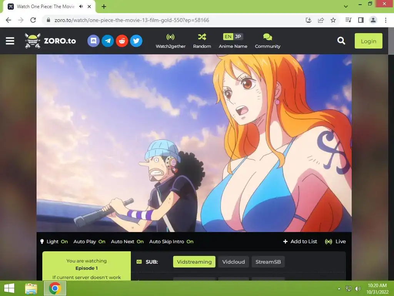Toggle Auto Skip Intro setting
This screenshot has height=296, width=394.
(171, 242)
